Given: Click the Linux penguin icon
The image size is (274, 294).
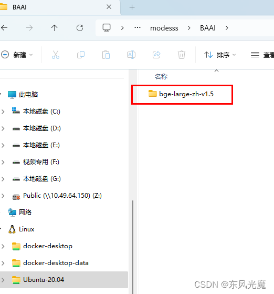Looking at the screenshot, I should point(12,229).
